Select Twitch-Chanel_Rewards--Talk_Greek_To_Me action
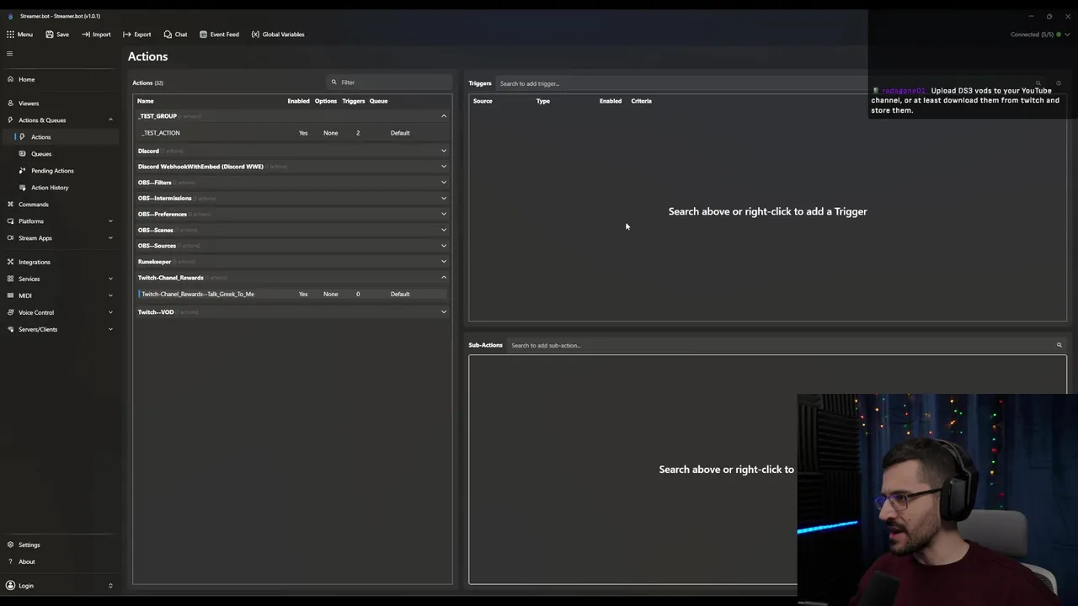 [x=291, y=295]
